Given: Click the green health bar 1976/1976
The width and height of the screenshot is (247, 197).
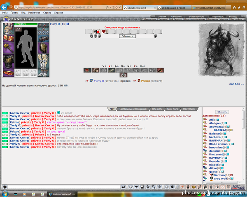Looking at the screenshot, I should coord(26,24).
